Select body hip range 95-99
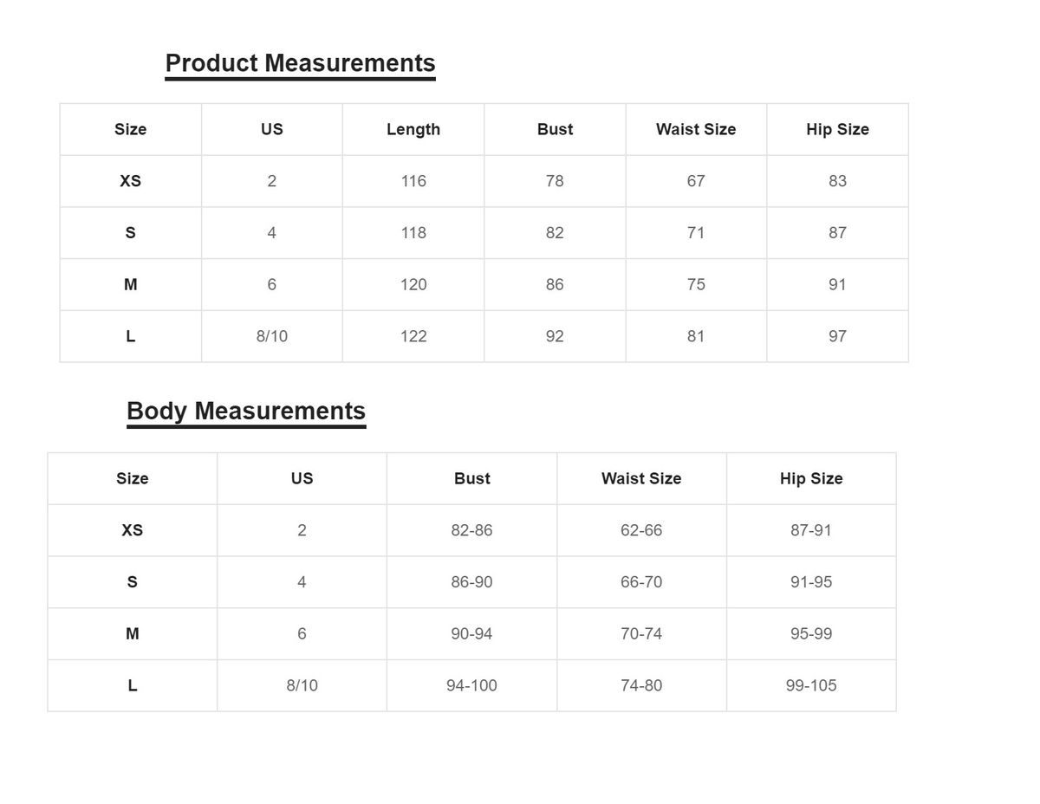The width and height of the screenshot is (1040, 804). point(811,633)
